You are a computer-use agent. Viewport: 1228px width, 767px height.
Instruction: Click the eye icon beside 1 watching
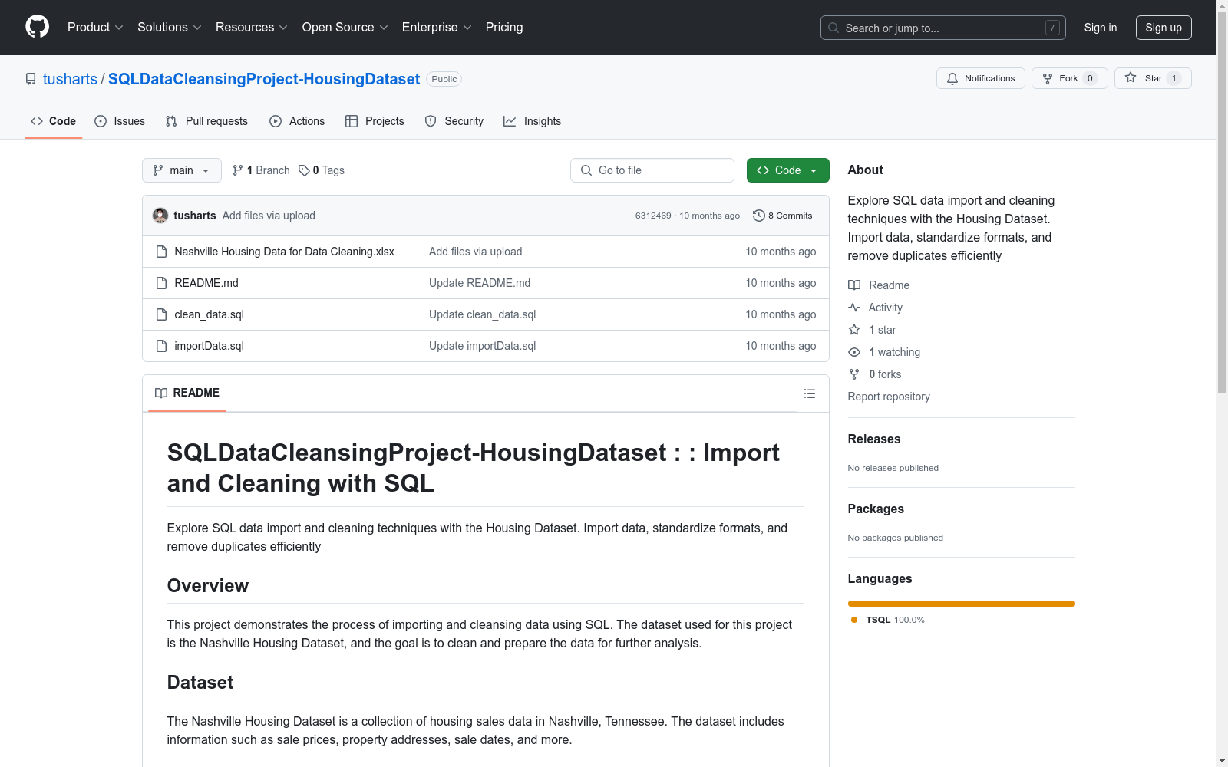point(854,352)
